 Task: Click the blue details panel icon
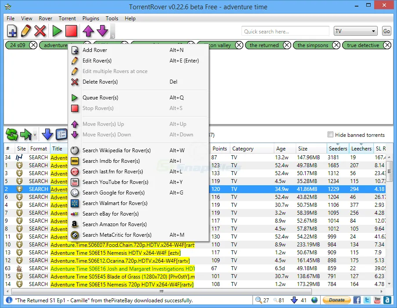(61, 134)
